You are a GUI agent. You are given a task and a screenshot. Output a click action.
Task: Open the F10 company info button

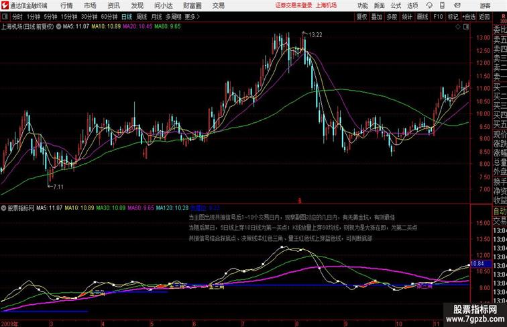[438, 17]
